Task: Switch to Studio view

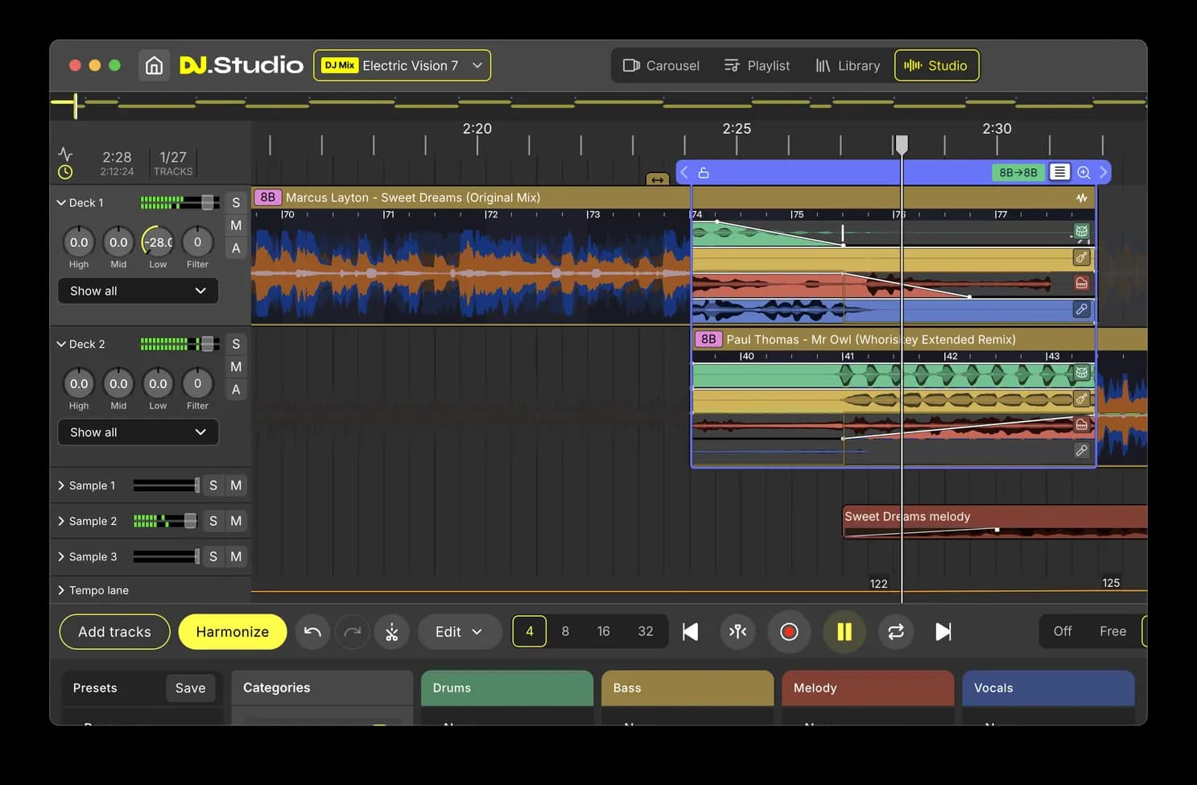Action: 936,65
